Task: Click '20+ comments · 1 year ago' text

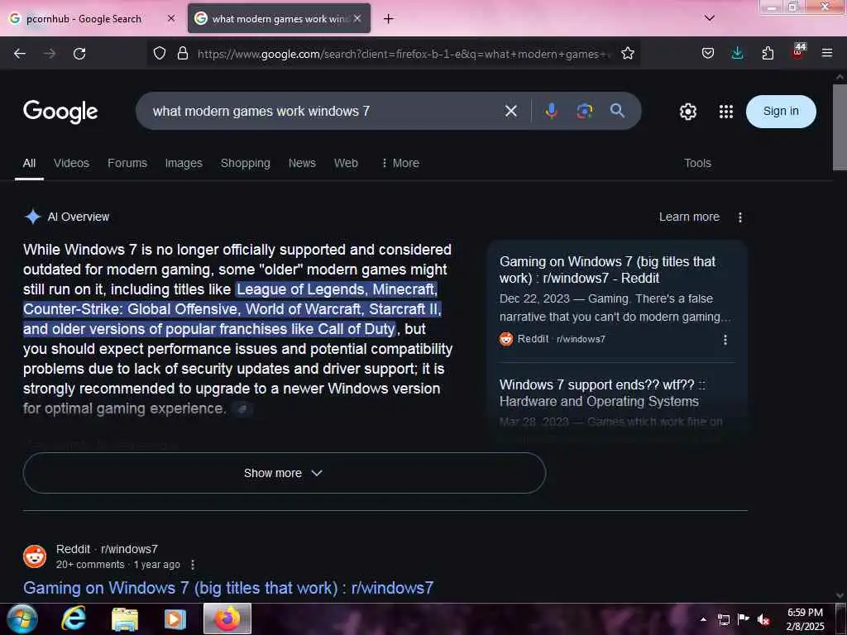Action: pos(117,565)
